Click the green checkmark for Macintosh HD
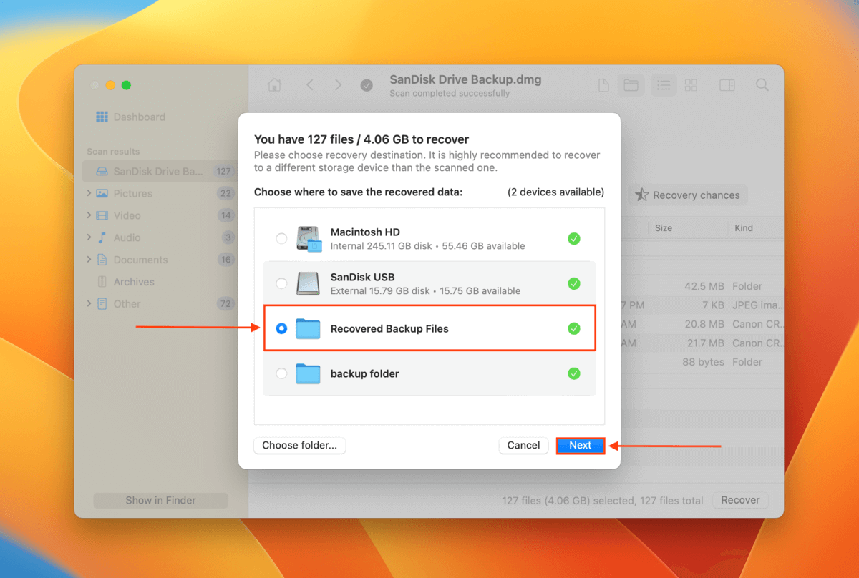This screenshot has height=578, width=859. tap(574, 238)
